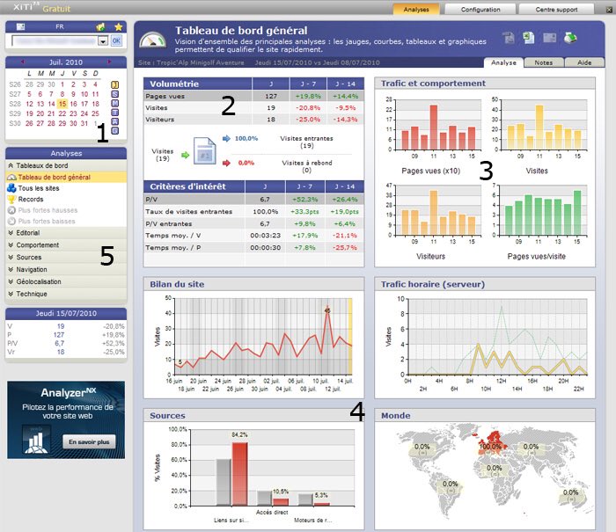Click the 45 peak marker on Bilan du site

(x=327, y=310)
